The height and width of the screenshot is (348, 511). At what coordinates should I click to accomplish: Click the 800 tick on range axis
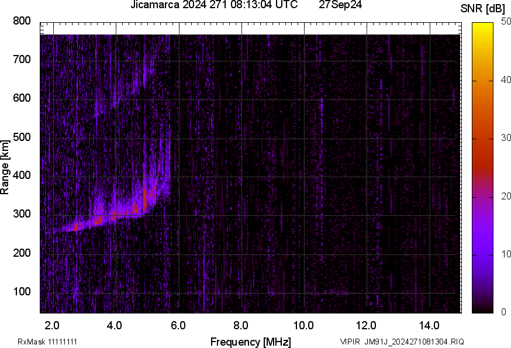click(22, 21)
